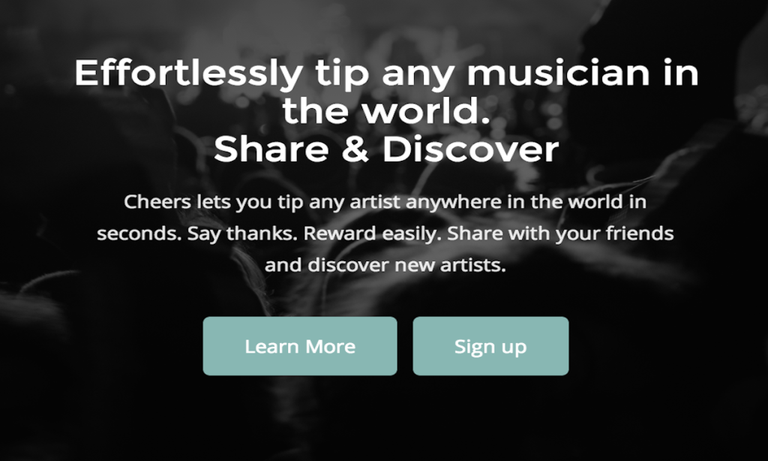Click the Learn More button
Screen dimensions: 768x461
point(300,346)
